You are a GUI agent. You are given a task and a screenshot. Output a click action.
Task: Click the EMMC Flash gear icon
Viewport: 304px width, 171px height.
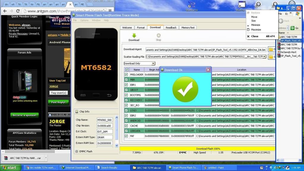point(77,151)
